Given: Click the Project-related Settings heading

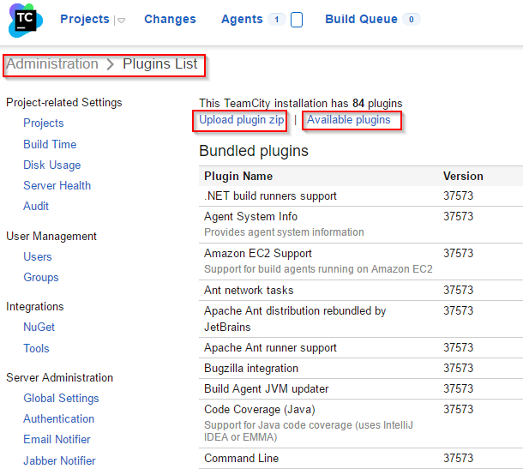Looking at the screenshot, I should [63, 102].
